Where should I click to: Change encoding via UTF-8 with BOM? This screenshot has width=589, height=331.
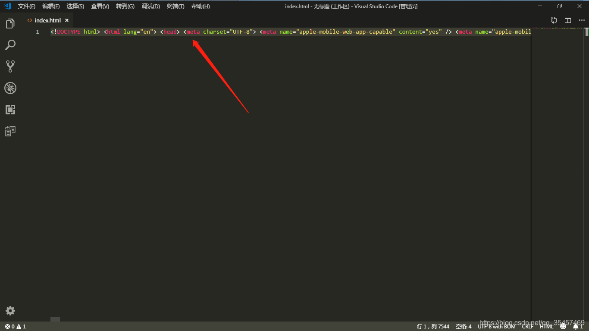click(x=496, y=326)
